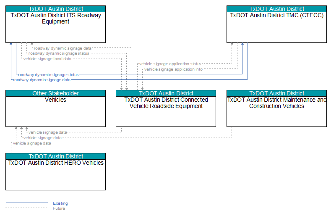The image size is (331, 216).
Task: Click 'Connected Vehicle Roadside Equipment' box title
Action: [166, 103]
